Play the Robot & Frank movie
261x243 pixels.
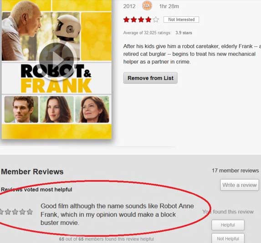coord(56,60)
